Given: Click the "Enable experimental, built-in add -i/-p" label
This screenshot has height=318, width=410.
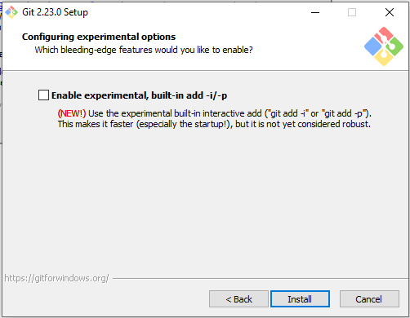Looking at the screenshot, I should click(x=139, y=95).
